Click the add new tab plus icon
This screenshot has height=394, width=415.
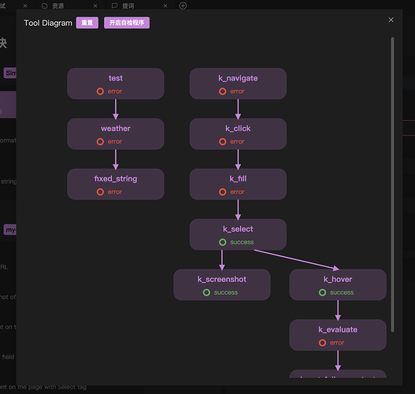[x=183, y=6]
